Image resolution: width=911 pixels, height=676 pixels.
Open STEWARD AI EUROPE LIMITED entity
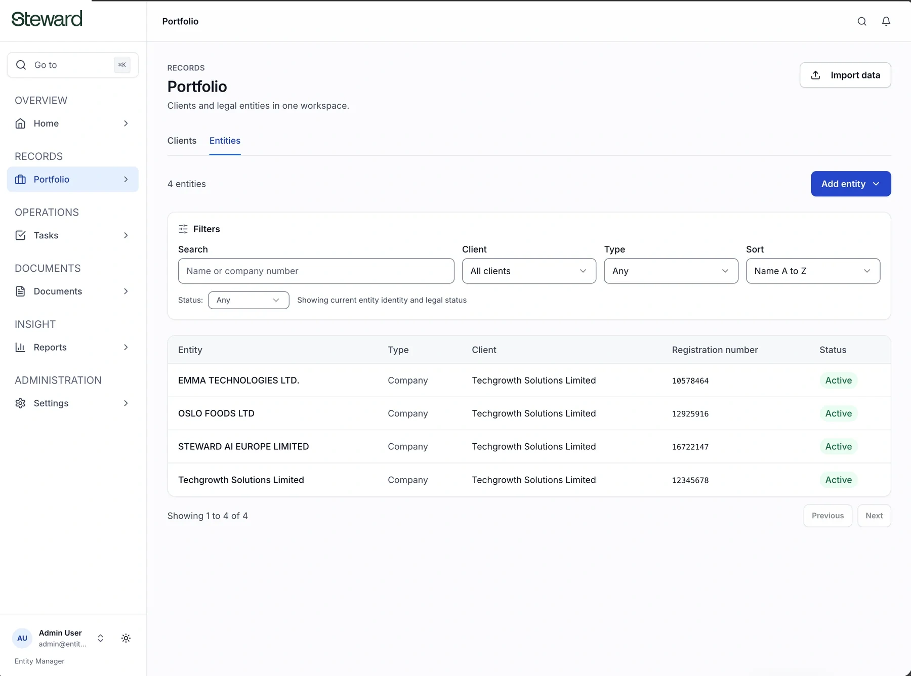243,447
